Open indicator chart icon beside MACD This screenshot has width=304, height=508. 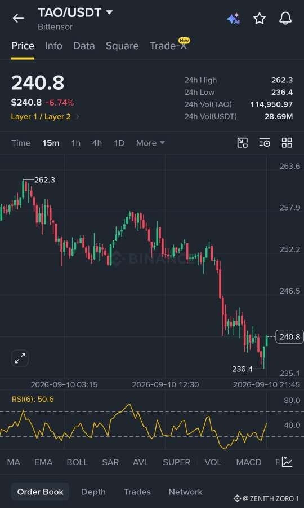pos(287,462)
